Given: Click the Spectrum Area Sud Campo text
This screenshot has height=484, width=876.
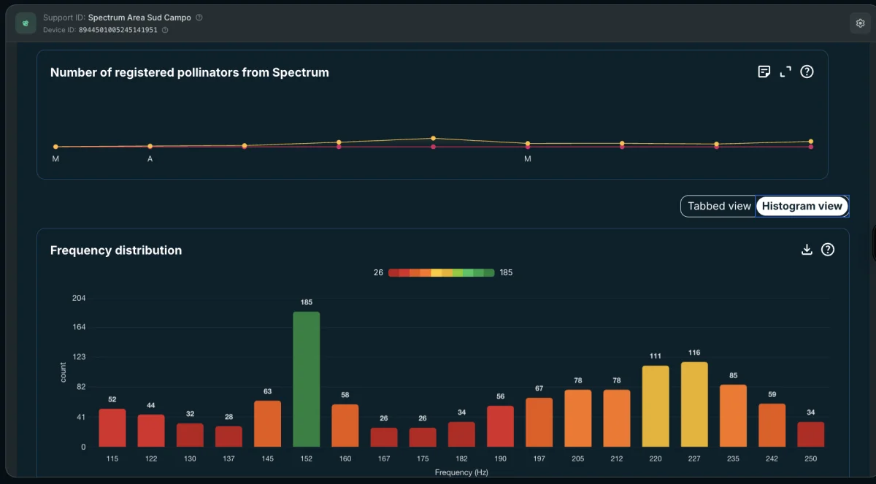Looking at the screenshot, I should pos(139,18).
